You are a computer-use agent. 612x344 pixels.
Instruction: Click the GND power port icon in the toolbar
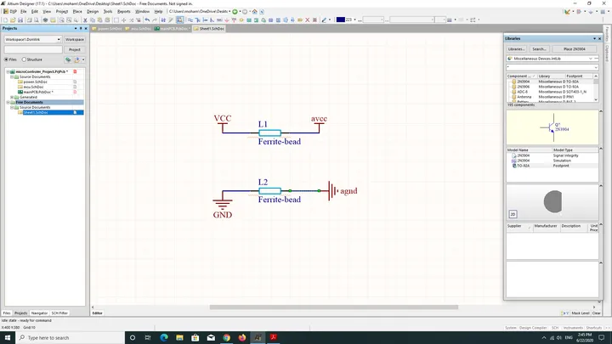[x=227, y=20]
